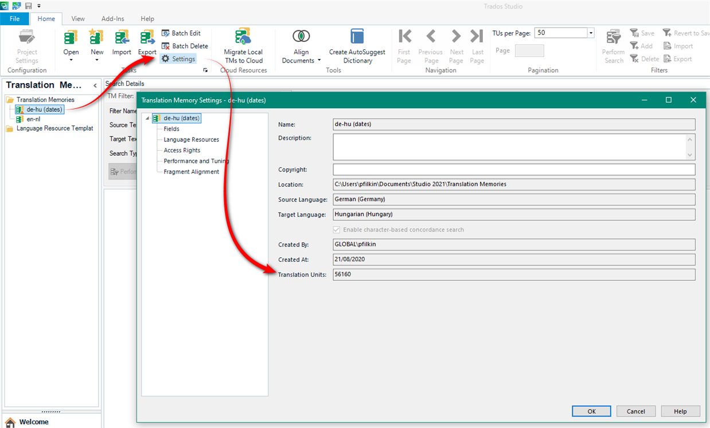Toggle Enable character-based concordance search checkbox
The height and width of the screenshot is (428, 710).
pyautogui.click(x=337, y=230)
